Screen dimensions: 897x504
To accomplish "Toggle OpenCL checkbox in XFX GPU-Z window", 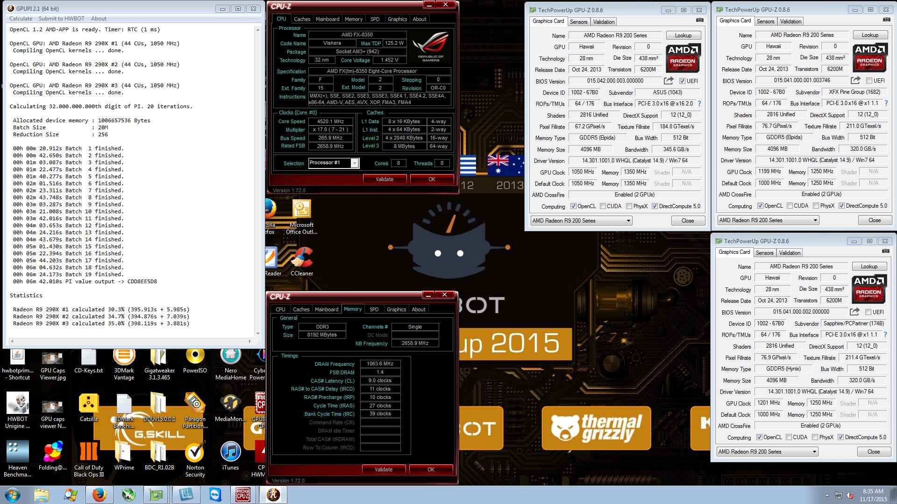I will pyautogui.click(x=760, y=206).
